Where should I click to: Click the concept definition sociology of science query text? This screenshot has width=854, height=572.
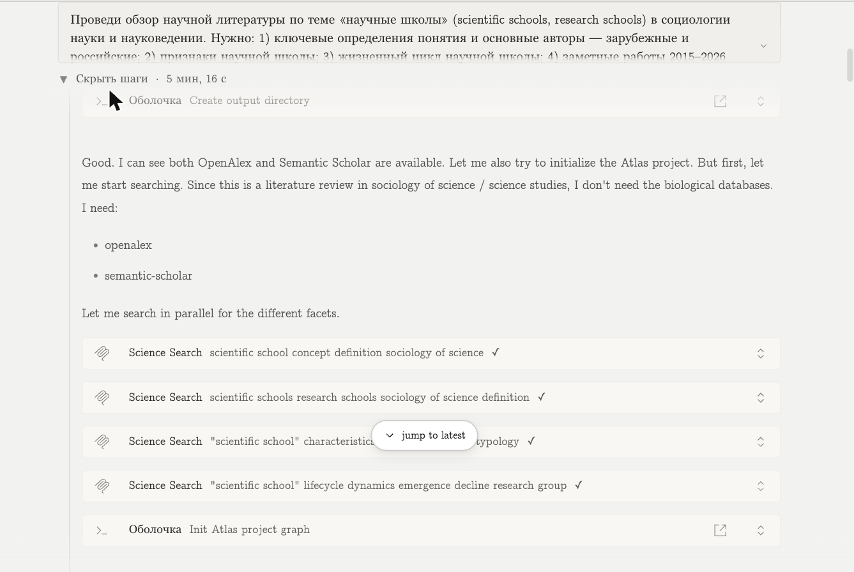346,352
